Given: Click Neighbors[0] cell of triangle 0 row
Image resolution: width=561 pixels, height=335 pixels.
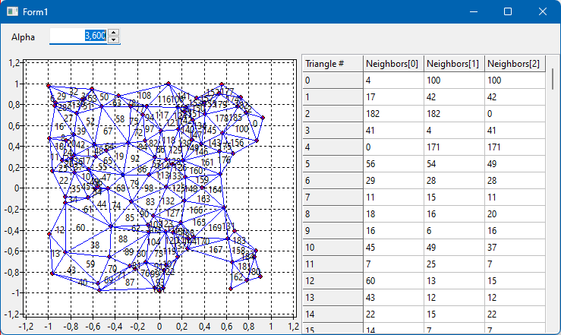Looking at the screenshot, I should pyautogui.click(x=393, y=81).
